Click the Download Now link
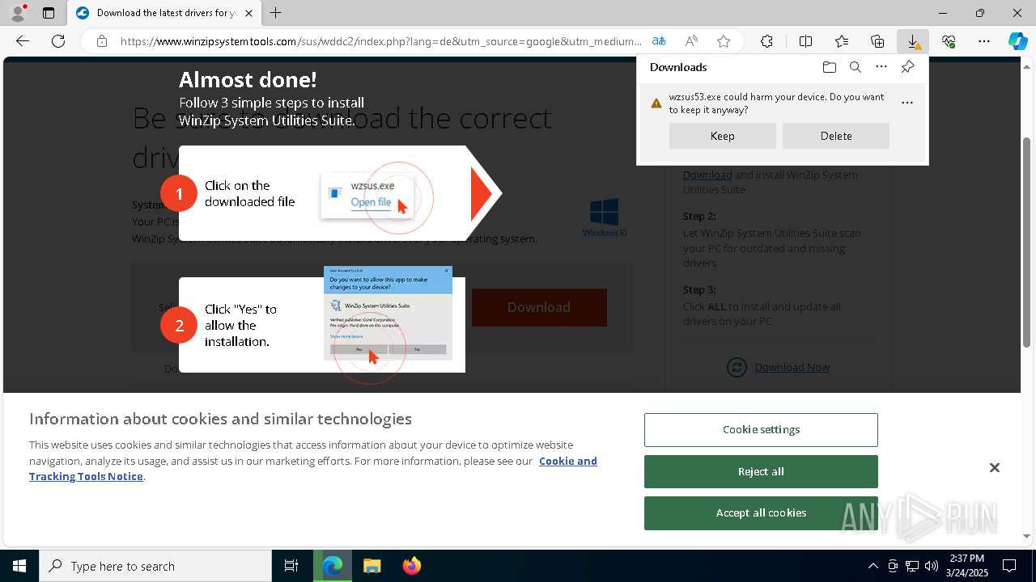Viewport: 1036px width, 582px height. (792, 367)
